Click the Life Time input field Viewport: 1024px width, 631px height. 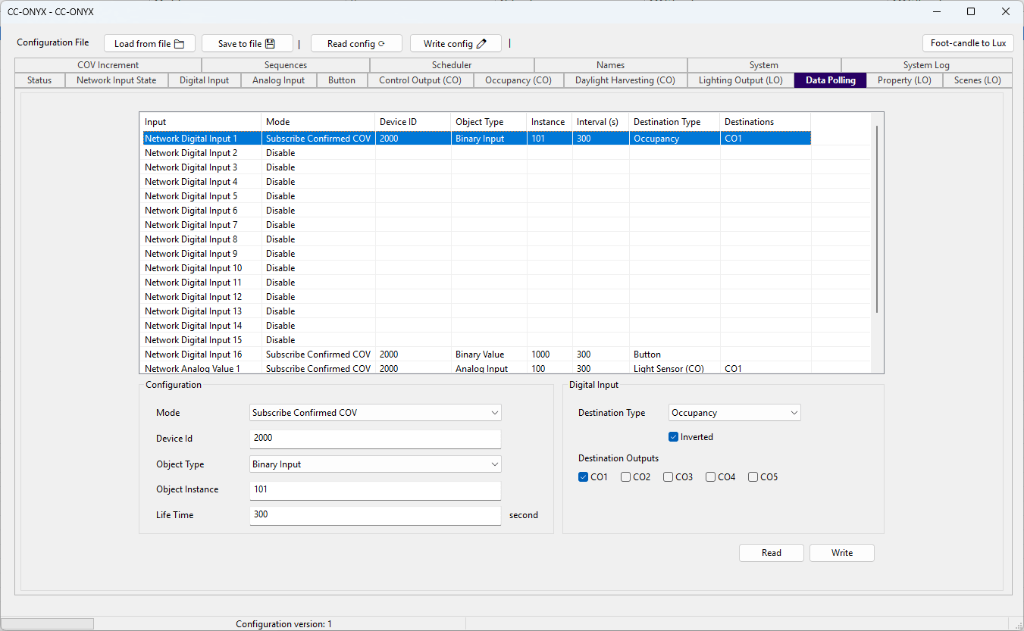[375, 515]
